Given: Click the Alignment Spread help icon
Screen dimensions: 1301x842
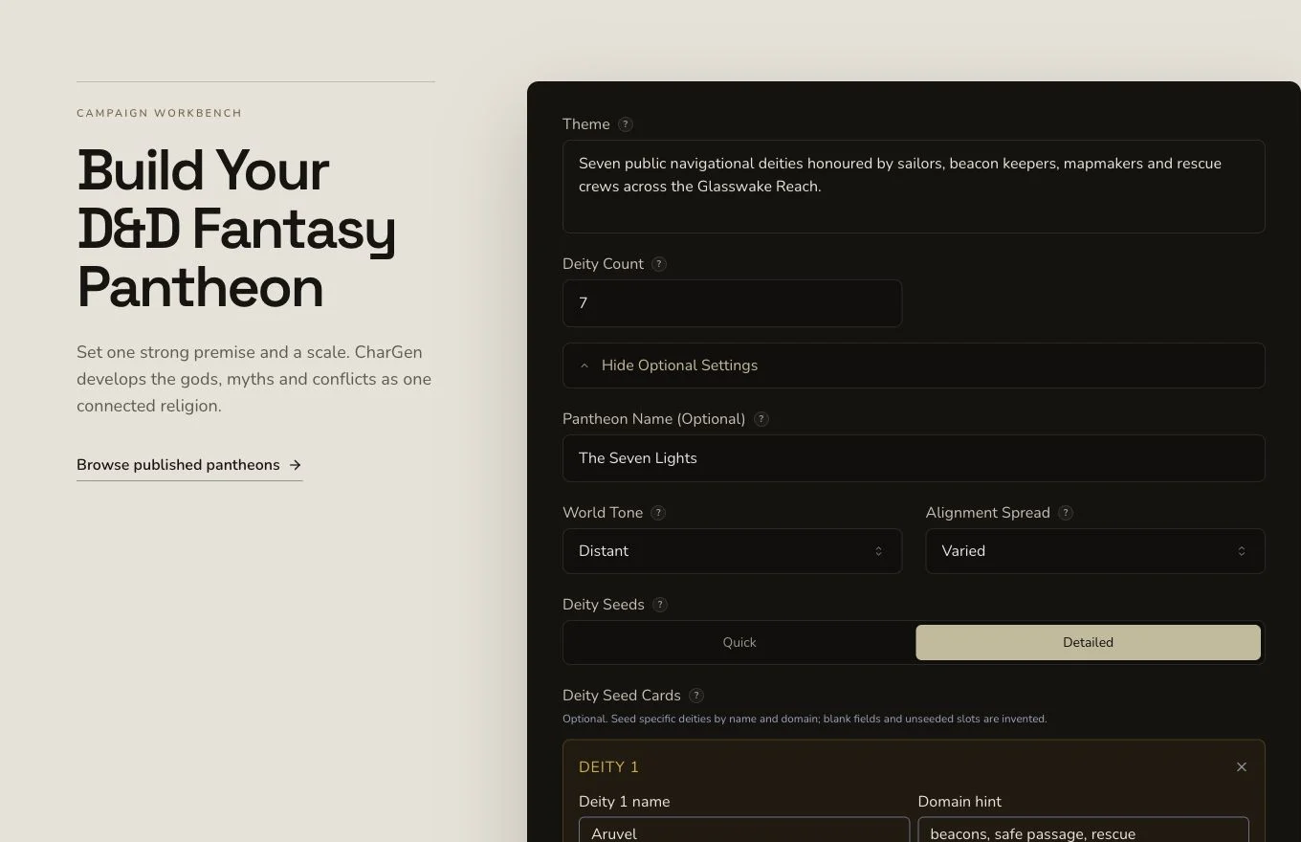Looking at the screenshot, I should 1066,513.
